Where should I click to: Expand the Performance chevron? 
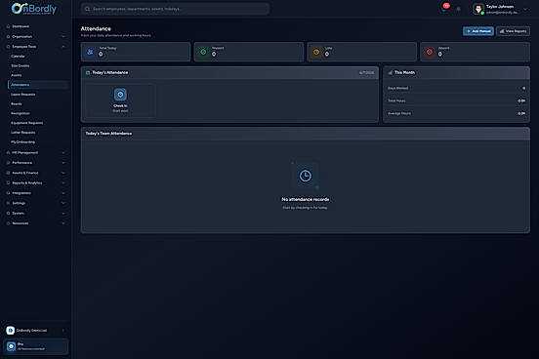point(63,163)
